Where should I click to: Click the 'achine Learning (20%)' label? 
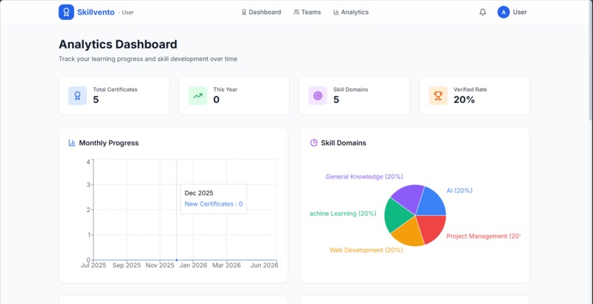click(343, 214)
